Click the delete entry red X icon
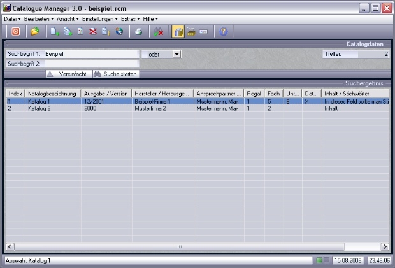This screenshot has height=268, width=395. 93,32
